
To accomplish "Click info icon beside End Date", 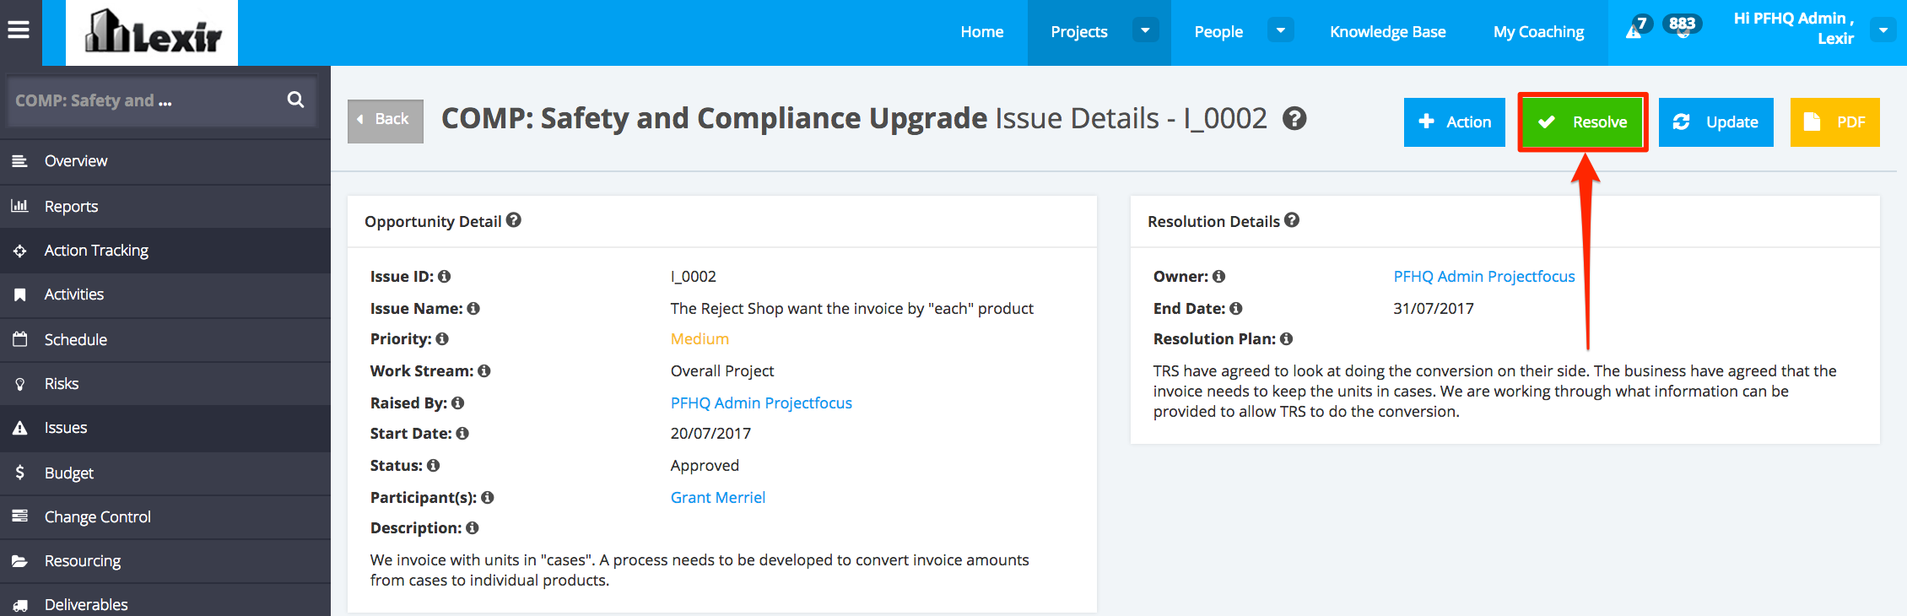I will point(1236,308).
